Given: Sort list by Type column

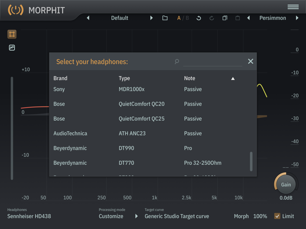Looking at the screenshot, I should click(124, 78).
